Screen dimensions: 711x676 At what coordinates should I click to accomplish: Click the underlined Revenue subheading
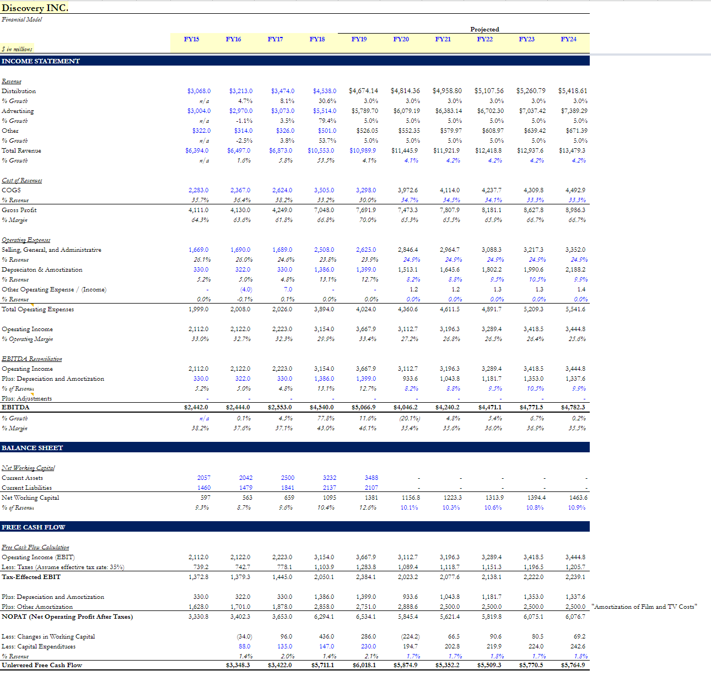(12, 81)
